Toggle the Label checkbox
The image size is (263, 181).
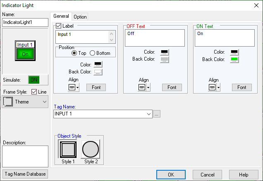[59, 26]
